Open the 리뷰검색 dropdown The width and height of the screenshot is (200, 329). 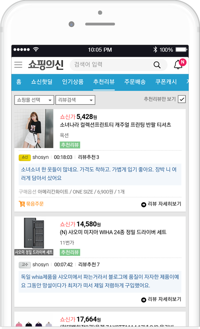pos(75,100)
